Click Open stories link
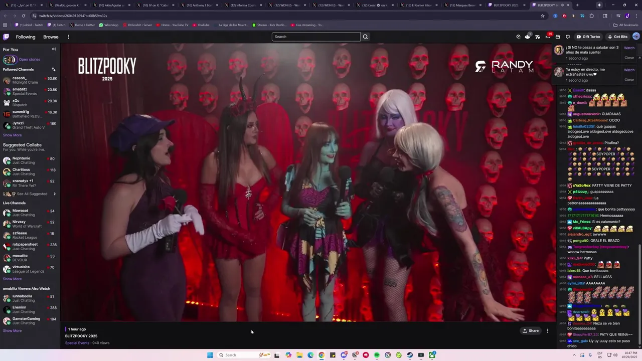This screenshot has width=642, height=361. pos(30,60)
